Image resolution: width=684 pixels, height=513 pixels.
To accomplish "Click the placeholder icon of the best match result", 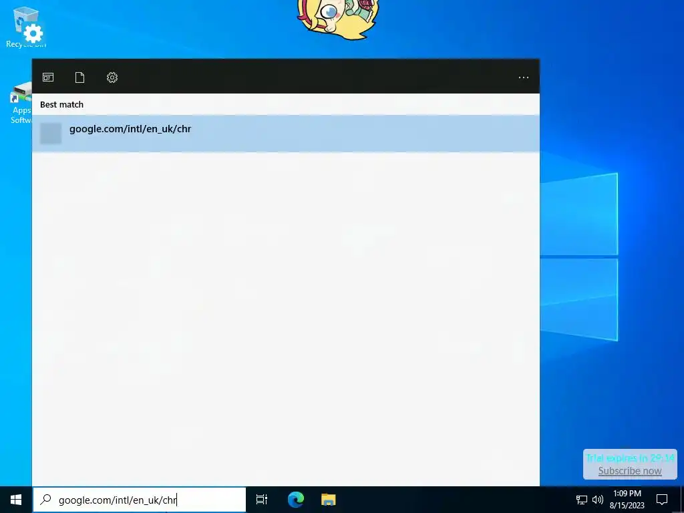I will [x=51, y=133].
